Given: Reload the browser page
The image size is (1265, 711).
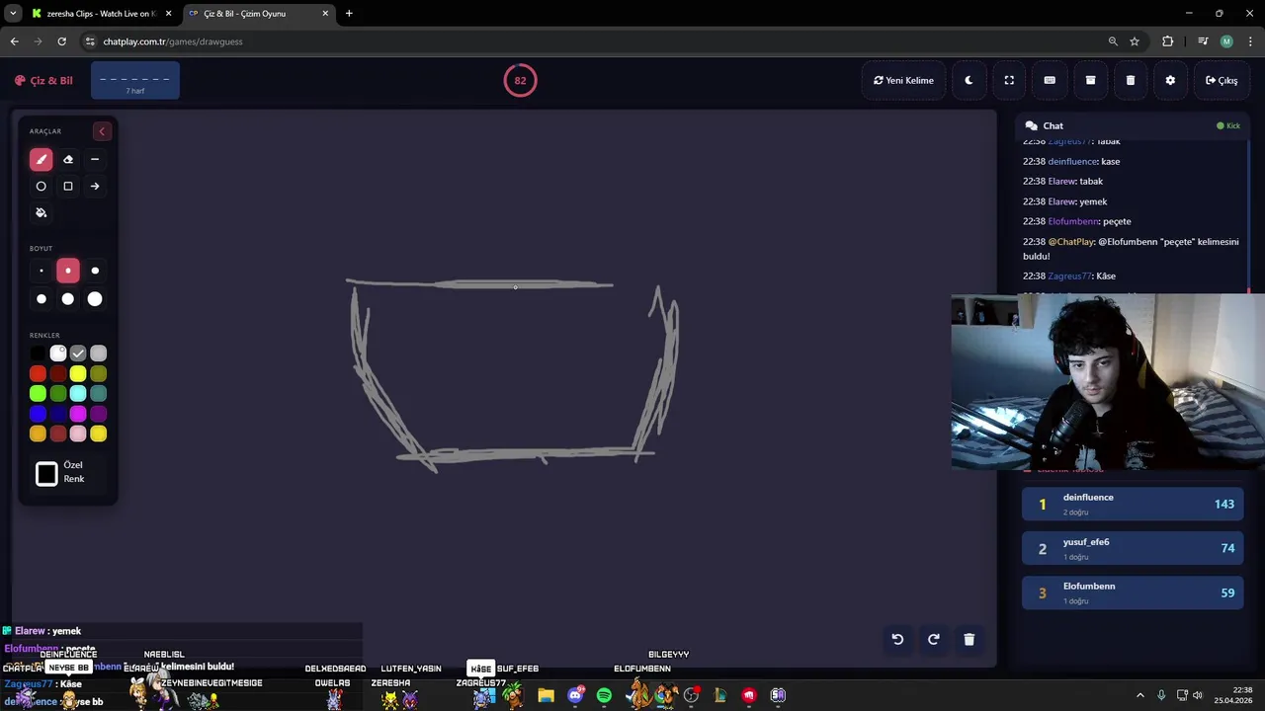Looking at the screenshot, I should click(x=61, y=41).
